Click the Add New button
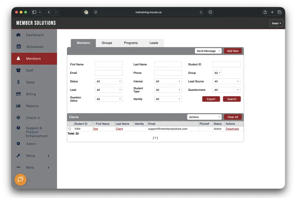The width and height of the screenshot is (296, 198). (x=233, y=51)
